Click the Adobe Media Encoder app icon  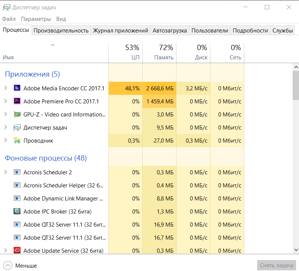[17, 88]
